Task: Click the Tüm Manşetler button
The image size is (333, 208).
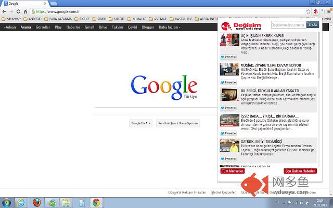Action: [232, 171]
